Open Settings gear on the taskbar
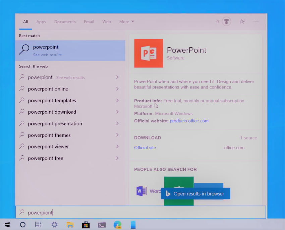 (x=54, y=225)
